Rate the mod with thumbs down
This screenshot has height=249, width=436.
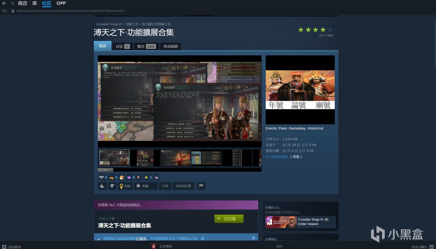[112, 186]
